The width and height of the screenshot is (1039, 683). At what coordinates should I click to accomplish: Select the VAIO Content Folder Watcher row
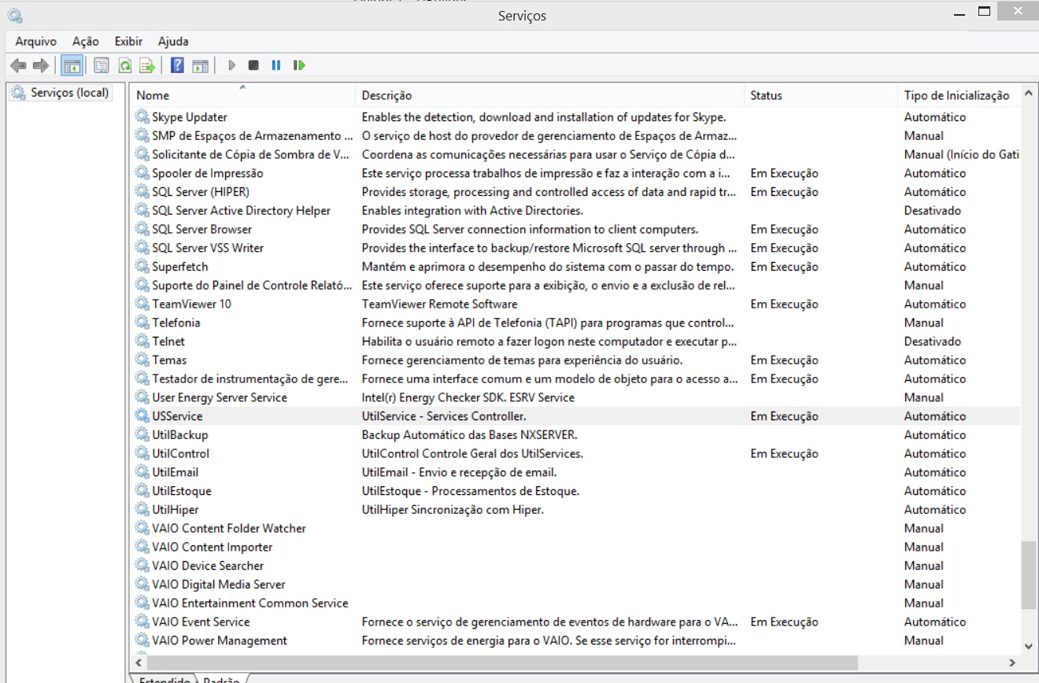click(575, 529)
